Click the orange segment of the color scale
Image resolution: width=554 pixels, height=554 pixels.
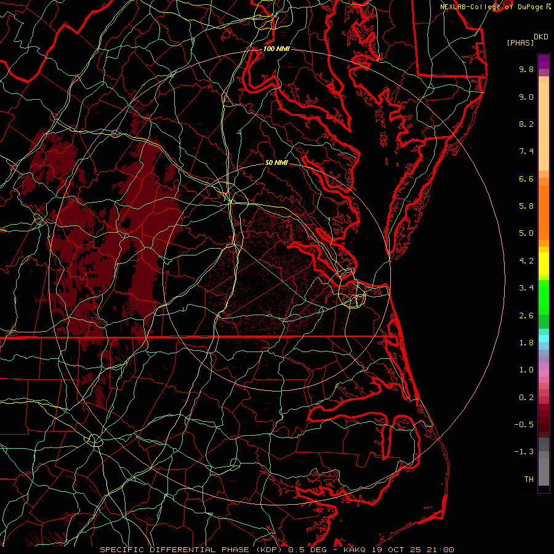(x=544, y=213)
